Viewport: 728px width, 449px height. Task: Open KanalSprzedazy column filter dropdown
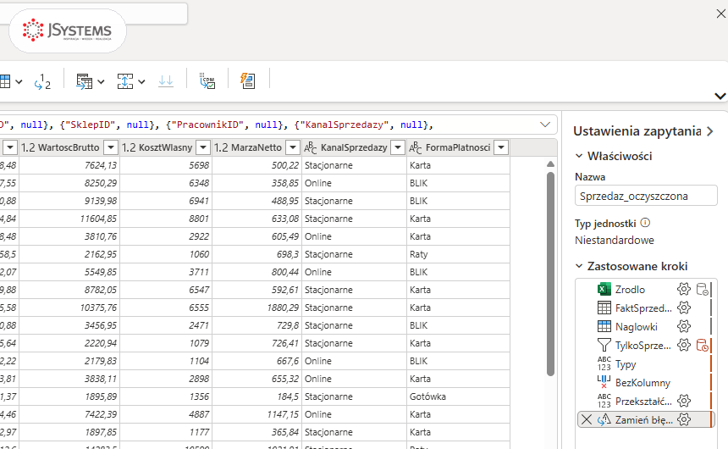coord(397,147)
